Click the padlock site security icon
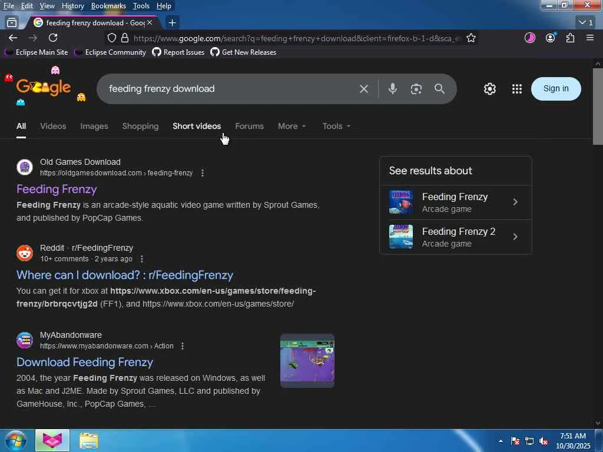603x452 pixels. tap(125, 38)
